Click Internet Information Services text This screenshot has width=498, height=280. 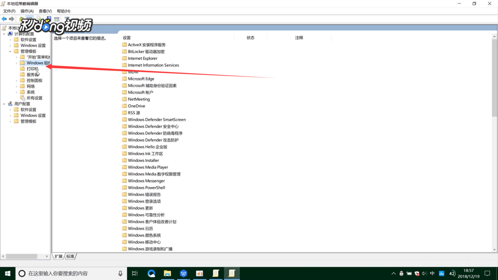(x=153, y=65)
